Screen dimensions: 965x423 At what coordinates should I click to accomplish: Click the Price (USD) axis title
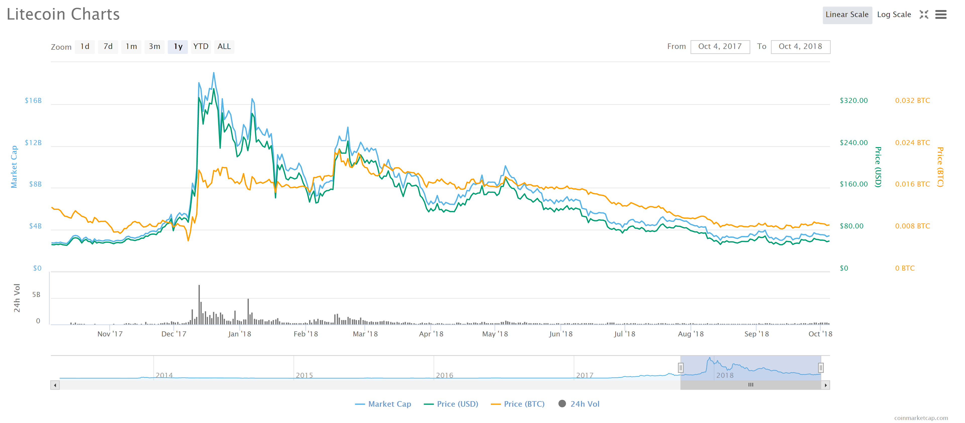tap(878, 167)
